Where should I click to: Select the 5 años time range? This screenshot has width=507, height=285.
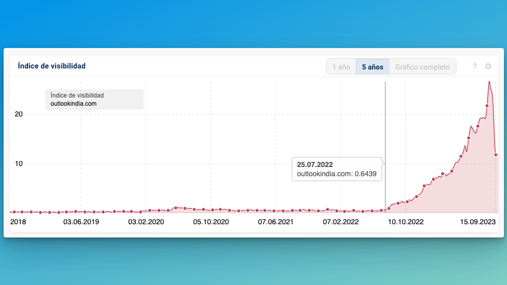(373, 67)
